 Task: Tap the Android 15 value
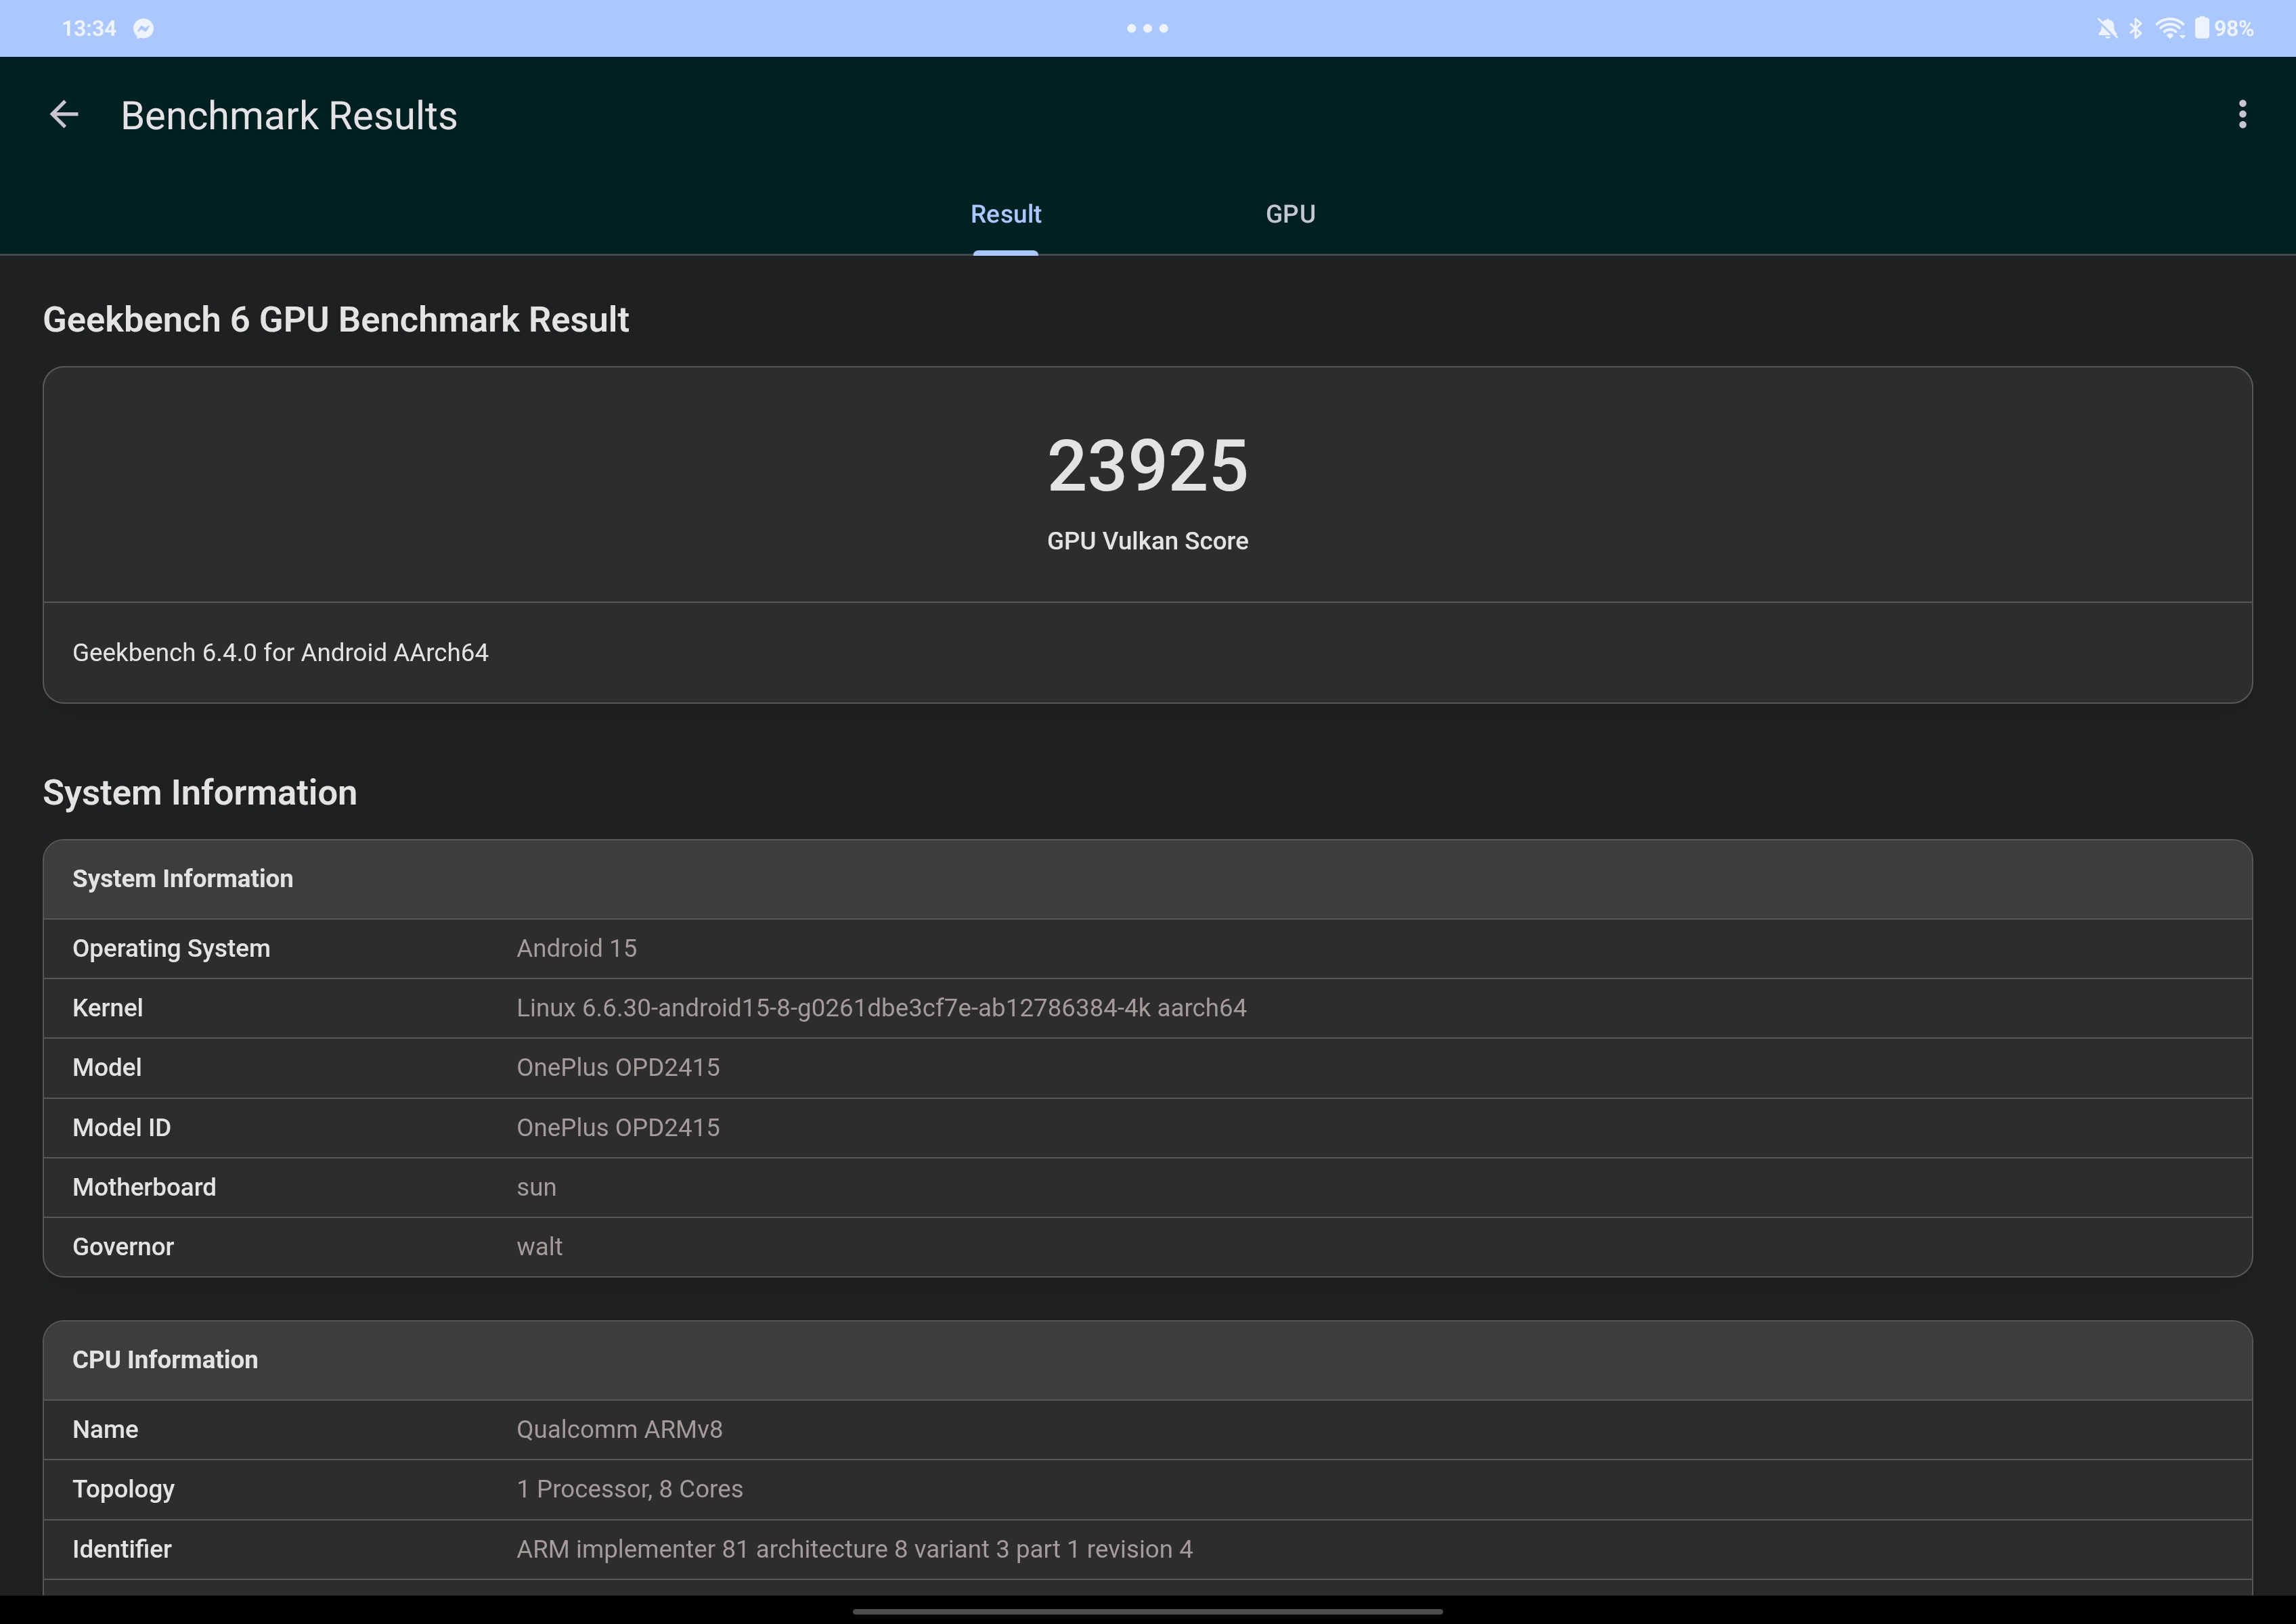576,949
